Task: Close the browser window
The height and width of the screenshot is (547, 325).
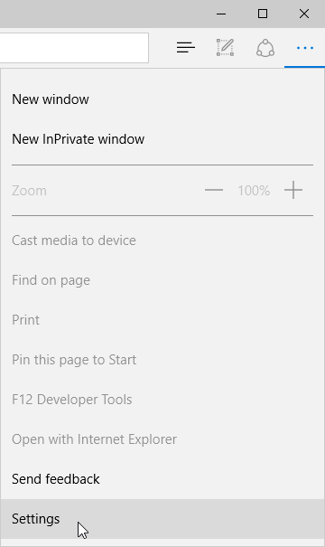Action: [x=304, y=14]
